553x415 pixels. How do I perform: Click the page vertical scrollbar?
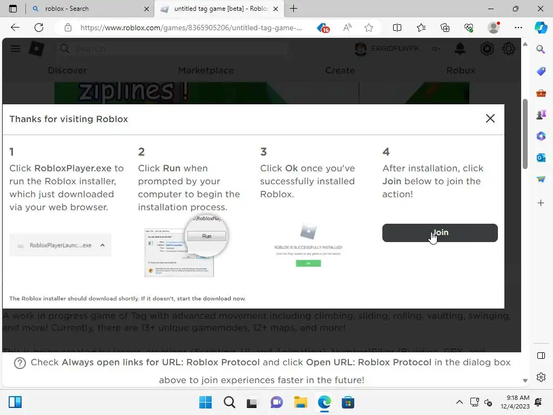pos(525,134)
